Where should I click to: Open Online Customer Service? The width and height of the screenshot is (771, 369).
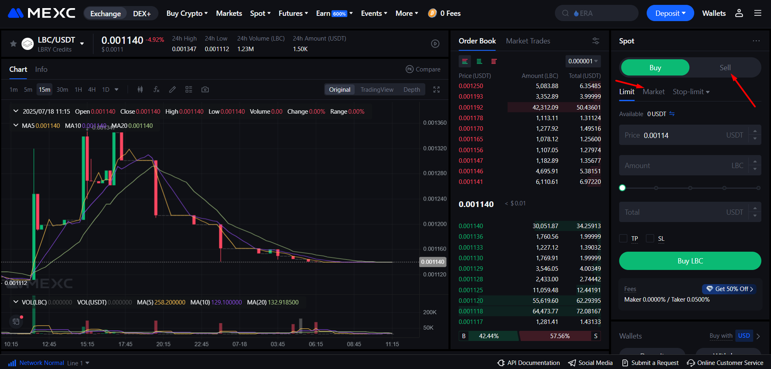[725, 363]
